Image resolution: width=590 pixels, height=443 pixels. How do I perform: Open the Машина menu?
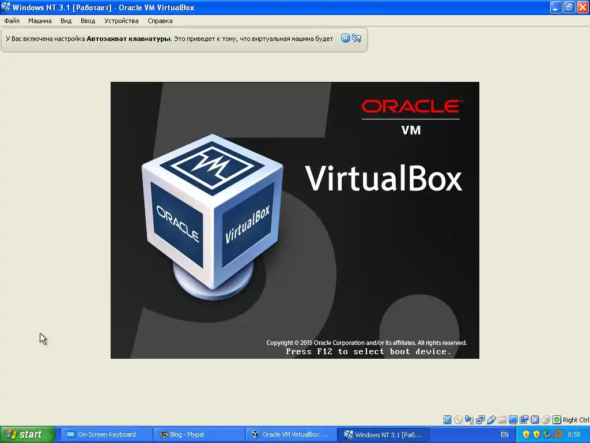pos(40,21)
